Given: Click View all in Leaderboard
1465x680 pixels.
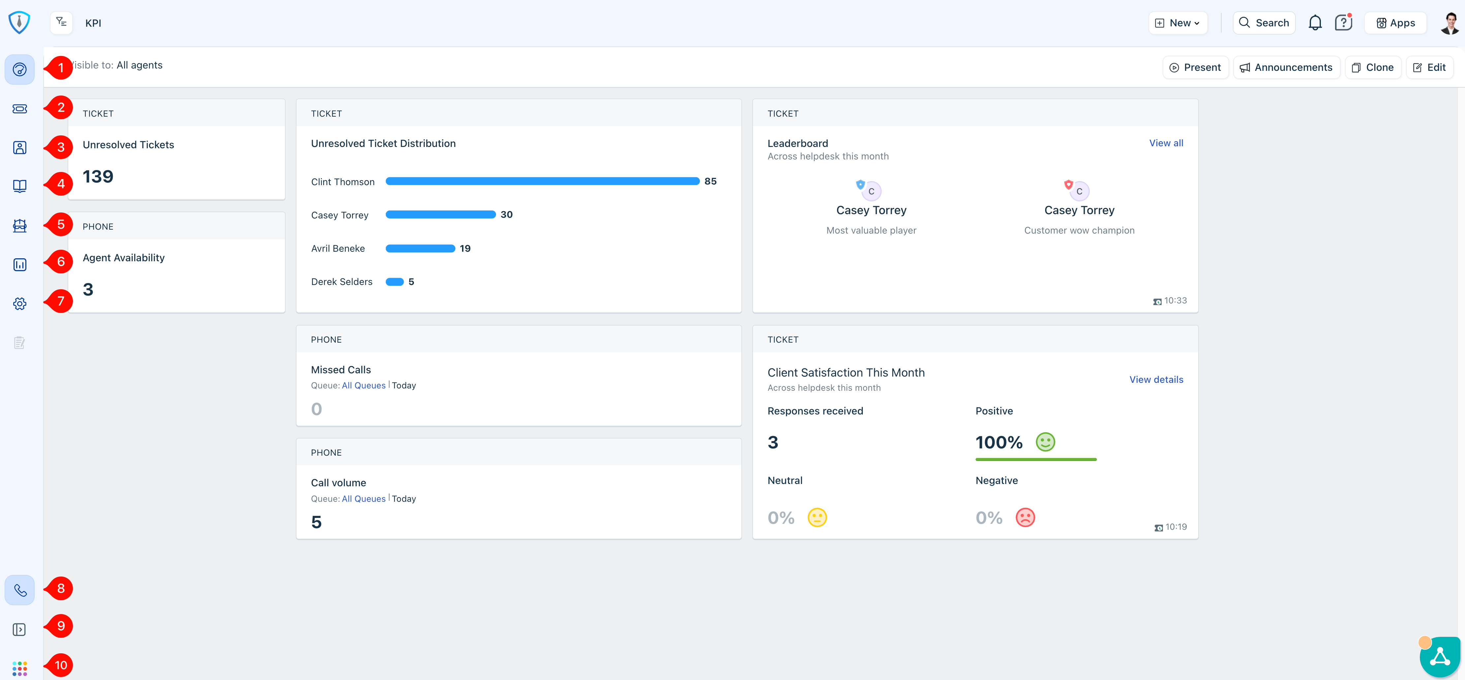Looking at the screenshot, I should coord(1166,143).
